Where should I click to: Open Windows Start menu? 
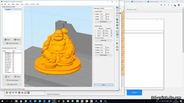[x=2, y=101]
